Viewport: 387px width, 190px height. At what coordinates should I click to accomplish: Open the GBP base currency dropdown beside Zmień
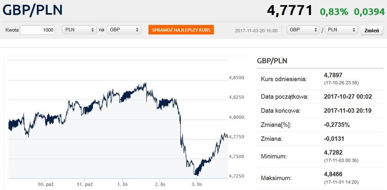pyautogui.click(x=303, y=30)
